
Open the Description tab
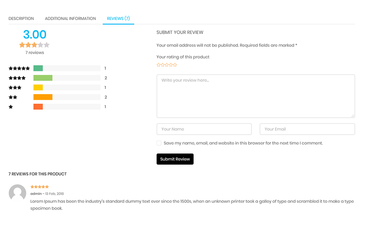pyautogui.click(x=21, y=19)
